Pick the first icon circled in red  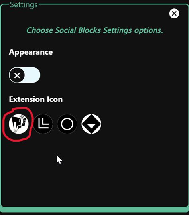[19, 124]
